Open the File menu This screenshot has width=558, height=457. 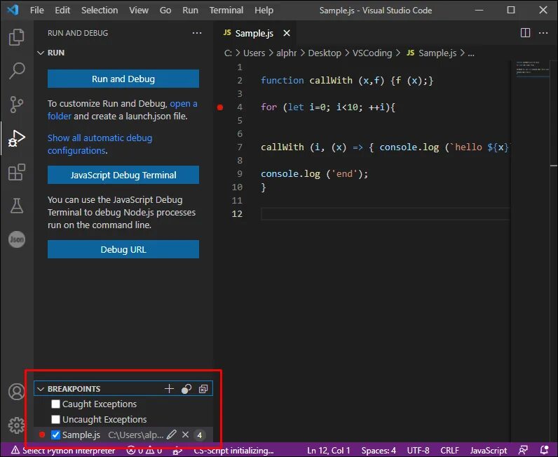pyautogui.click(x=37, y=10)
